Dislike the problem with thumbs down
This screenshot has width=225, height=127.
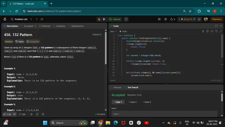click(15, 114)
